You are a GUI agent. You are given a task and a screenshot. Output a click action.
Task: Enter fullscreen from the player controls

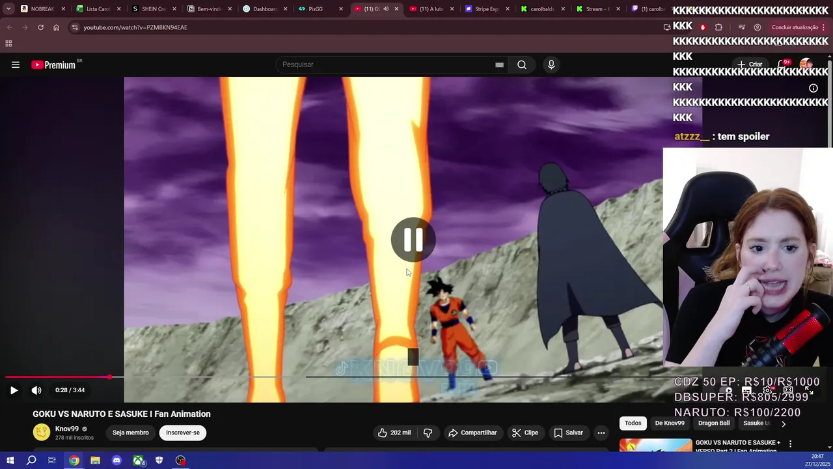click(x=809, y=390)
